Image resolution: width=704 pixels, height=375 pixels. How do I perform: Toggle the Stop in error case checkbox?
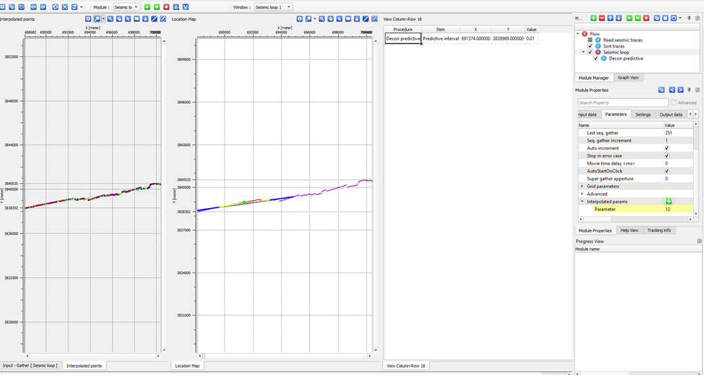click(x=667, y=156)
